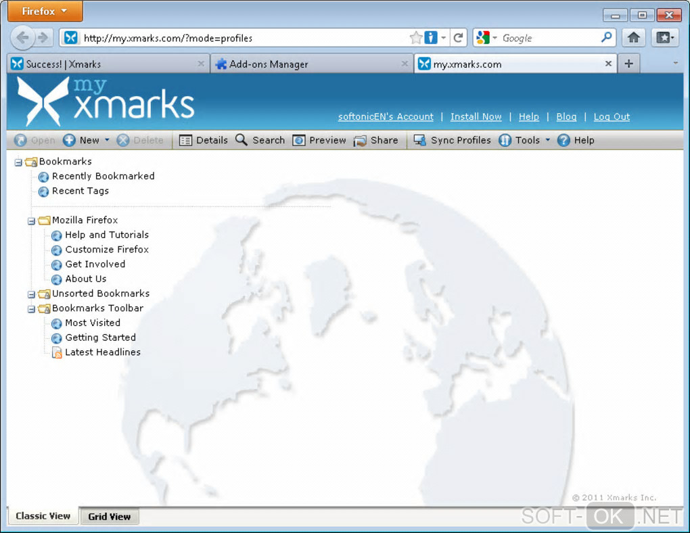Collapse the Bookmarks root node
This screenshot has height=533, width=690.
18,163
